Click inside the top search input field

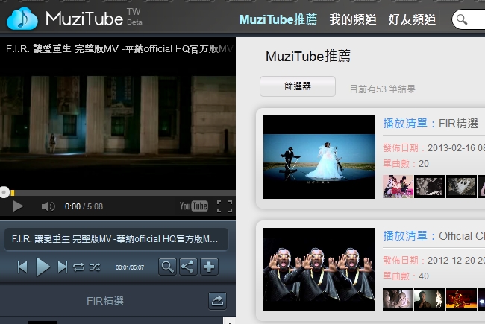point(469,19)
